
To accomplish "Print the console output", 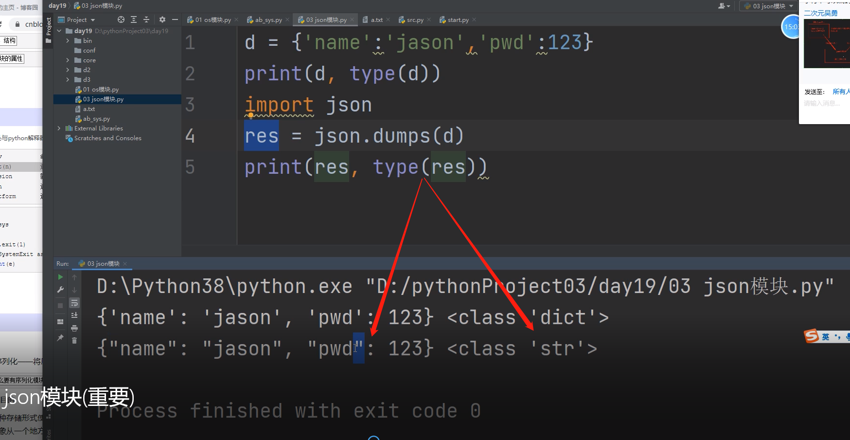I will (x=74, y=328).
